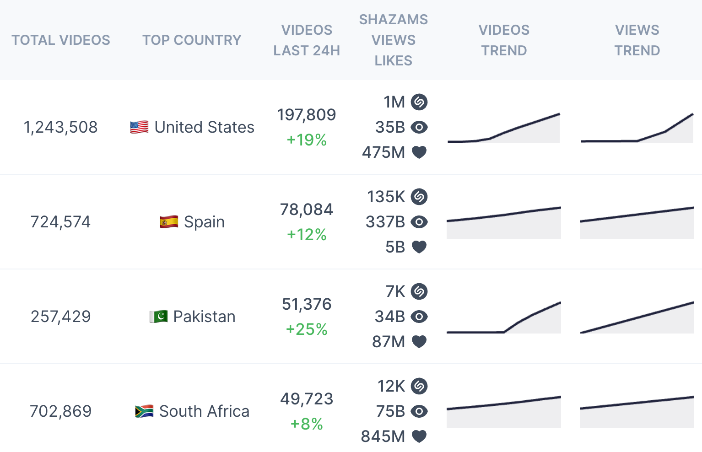Click the views eye icon beside 35B
Viewport: 702px width, 452px height.
coord(419,127)
